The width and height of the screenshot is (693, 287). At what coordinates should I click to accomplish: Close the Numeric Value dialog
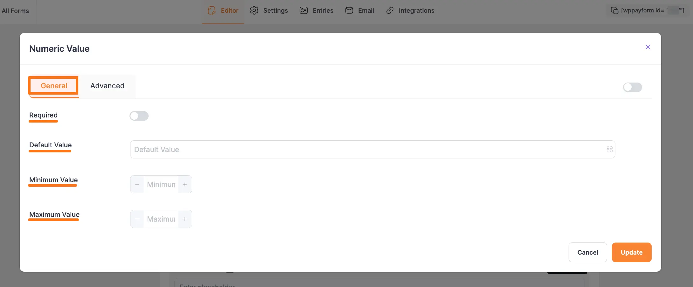[x=647, y=47]
